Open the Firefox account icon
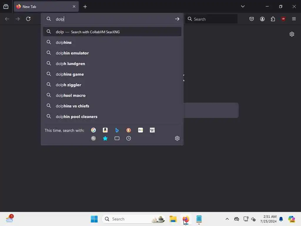Image resolution: width=301 pixels, height=226 pixels. point(262,19)
